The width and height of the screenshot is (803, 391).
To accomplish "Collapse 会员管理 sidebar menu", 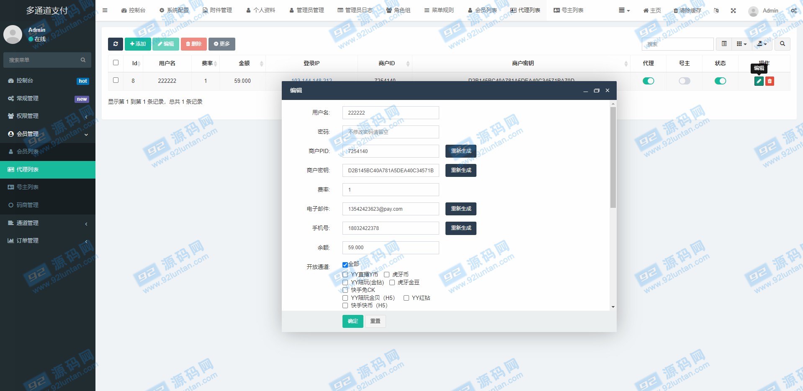I will [x=48, y=134].
